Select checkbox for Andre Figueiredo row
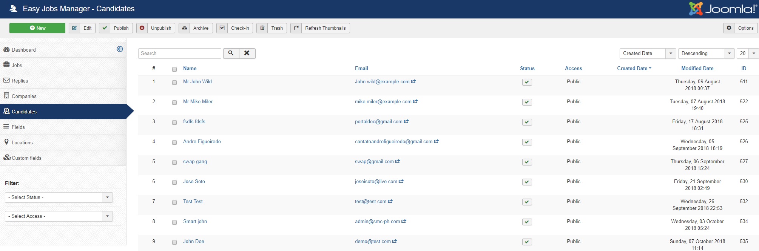The image size is (759, 251). click(174, 142)
